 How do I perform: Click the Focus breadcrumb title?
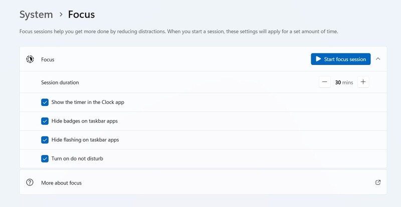click(81, 14)
